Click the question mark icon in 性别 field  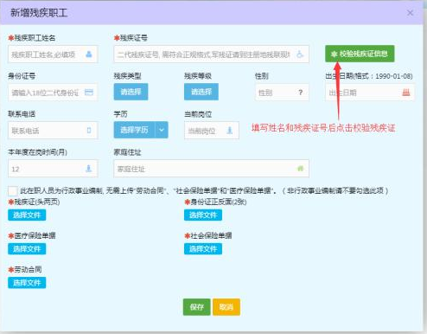301,93
